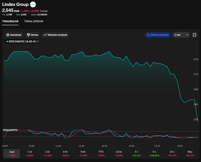Screen dimensions: 201x162
Task: Select the Yleisnäkymä tab
Action: (10, 21)
